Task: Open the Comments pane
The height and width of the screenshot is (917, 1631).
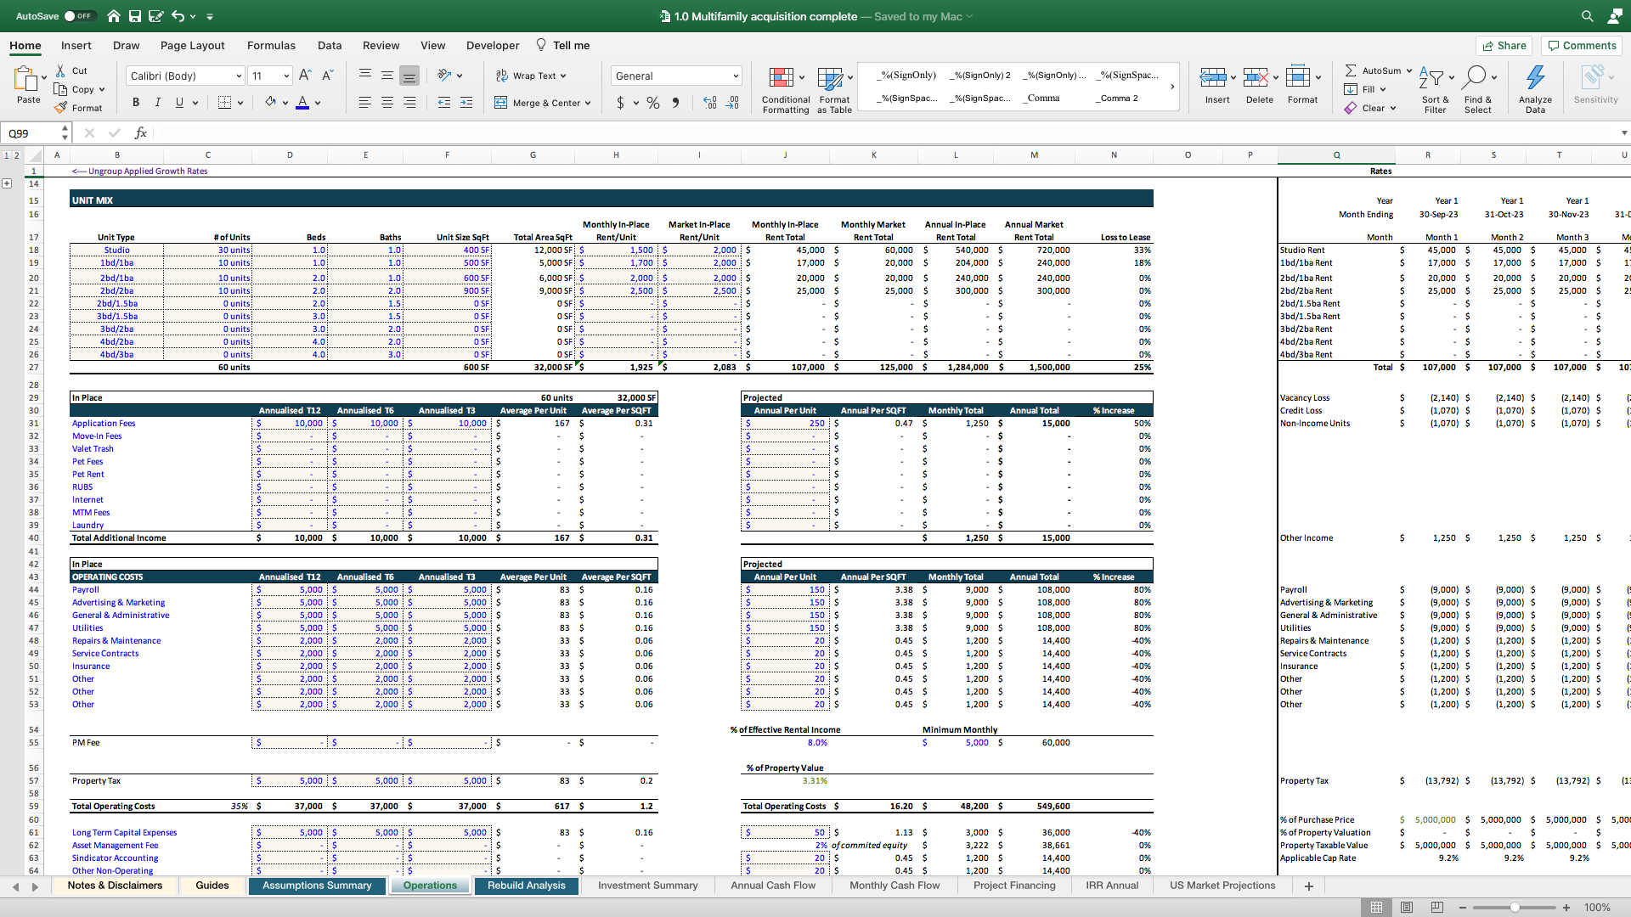Action: click(1580, 45)
